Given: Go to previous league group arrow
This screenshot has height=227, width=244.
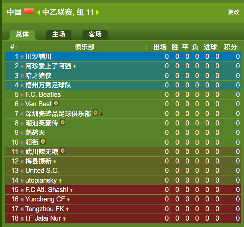Looking at the screenshot, I should click(39, 12).
